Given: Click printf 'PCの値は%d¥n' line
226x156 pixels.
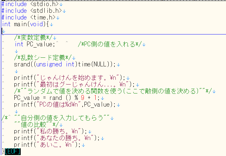Looking at the screenshot, I should (x=65, y=105).
